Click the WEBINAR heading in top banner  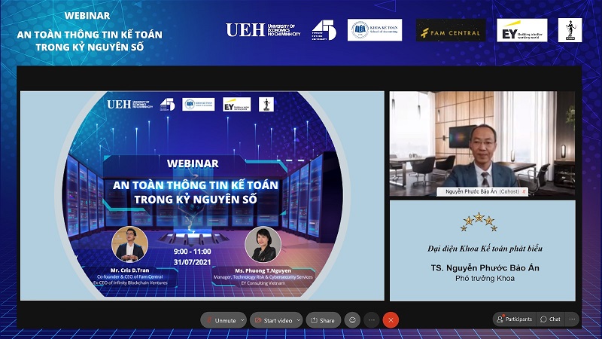[87, 16]
